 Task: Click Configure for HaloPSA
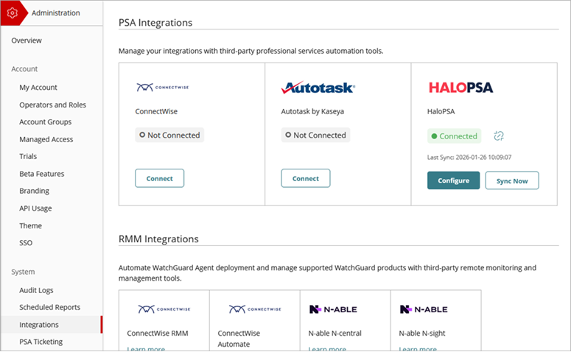point(453,180)
